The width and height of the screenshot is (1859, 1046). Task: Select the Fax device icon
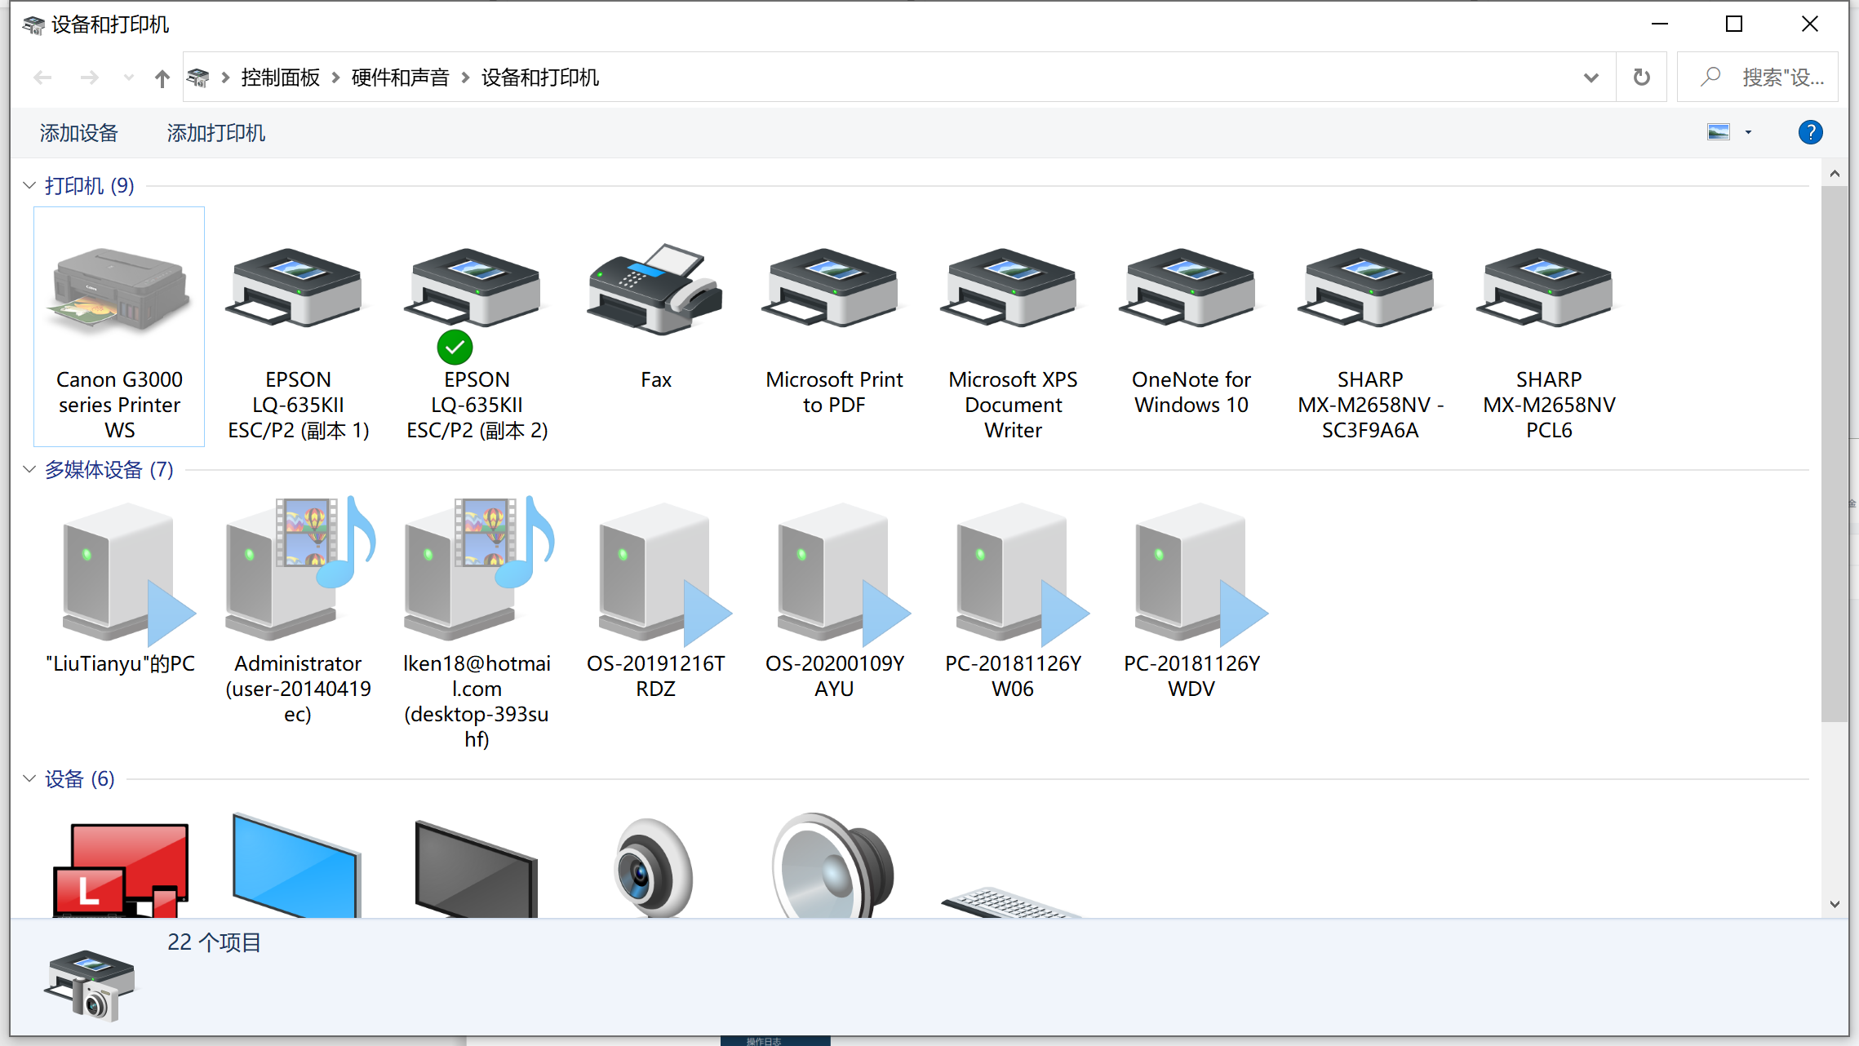click(655, 289)
